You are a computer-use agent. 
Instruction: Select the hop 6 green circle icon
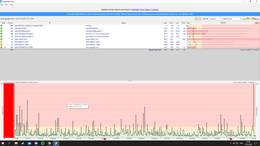[1, 39]
